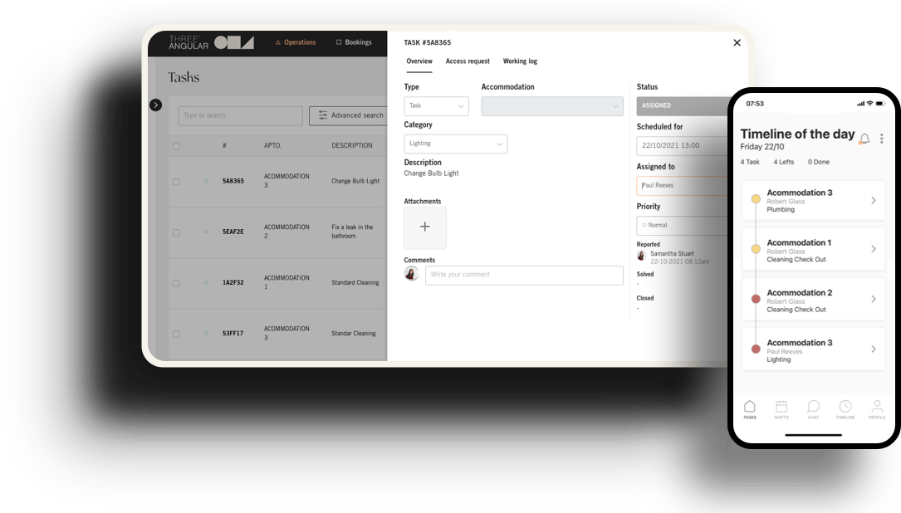Click yellow marker for Accommodation 3 Plumbing
Viewport: 901px width, 513px height.
tap(756, 198)
